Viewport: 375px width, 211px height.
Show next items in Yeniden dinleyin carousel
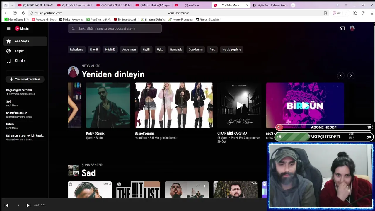click(x=351, y=76)
